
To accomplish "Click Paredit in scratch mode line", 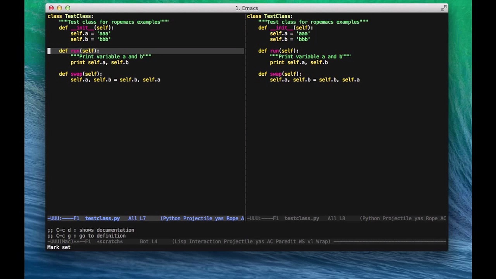I will coord(286,242).
